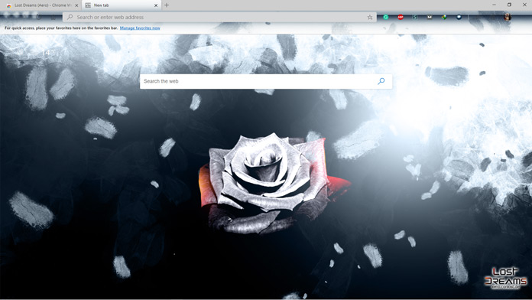532x300 pixels.
Task: Open the red ABP Adblock Plus extension
Action: pyautogui.click(x=401, y=17)
